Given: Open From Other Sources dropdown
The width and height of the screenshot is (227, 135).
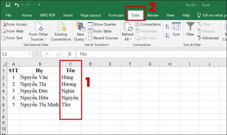Looking at the screenshot, I should (38, 31).
